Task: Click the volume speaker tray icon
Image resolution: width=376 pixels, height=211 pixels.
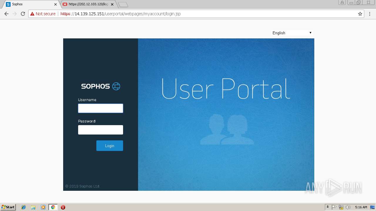Action: tap(348, 207)
